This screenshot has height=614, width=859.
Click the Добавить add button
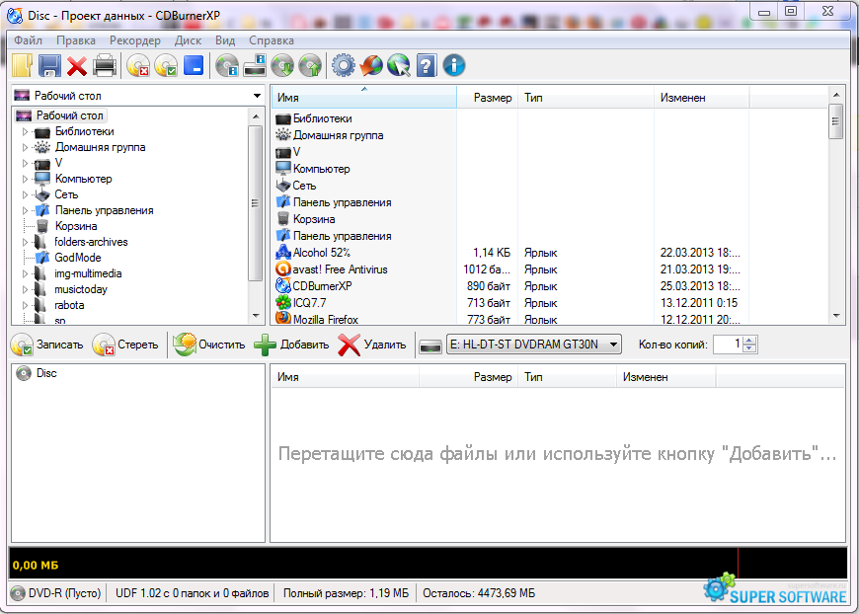[291, 345]
